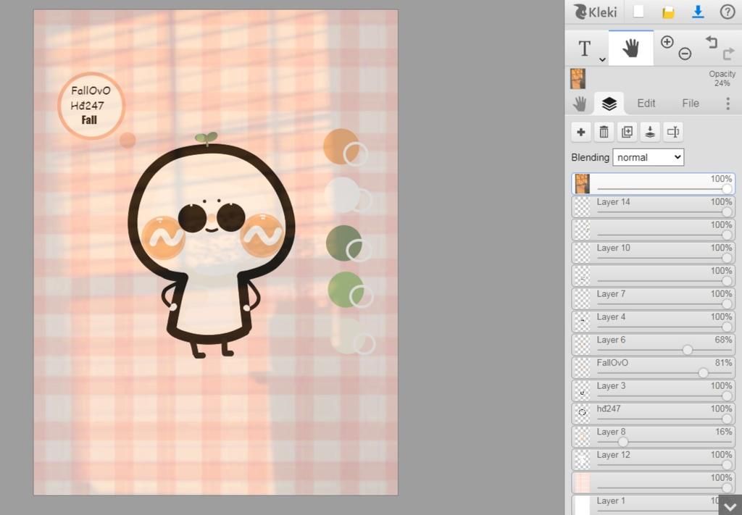Click the FallOvO opacity slider handle at 81%
Viewport: 742px width, 515px height.
click(703, 373)
